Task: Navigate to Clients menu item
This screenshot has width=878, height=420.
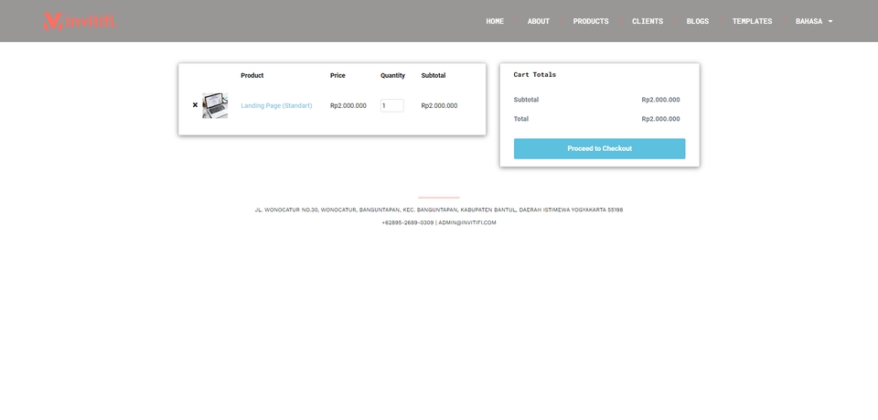Action: [x=648, y=21]
